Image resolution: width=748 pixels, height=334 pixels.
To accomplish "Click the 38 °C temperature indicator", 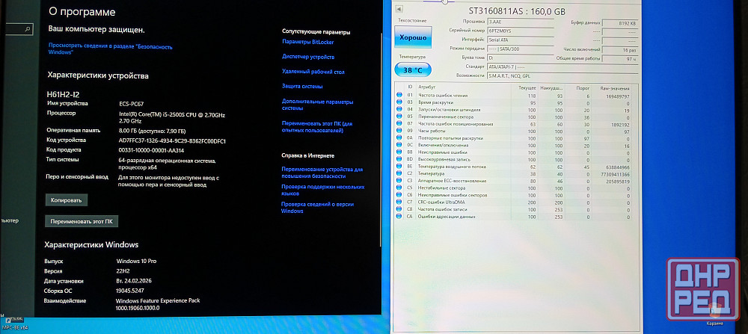I will pos(412,69).
